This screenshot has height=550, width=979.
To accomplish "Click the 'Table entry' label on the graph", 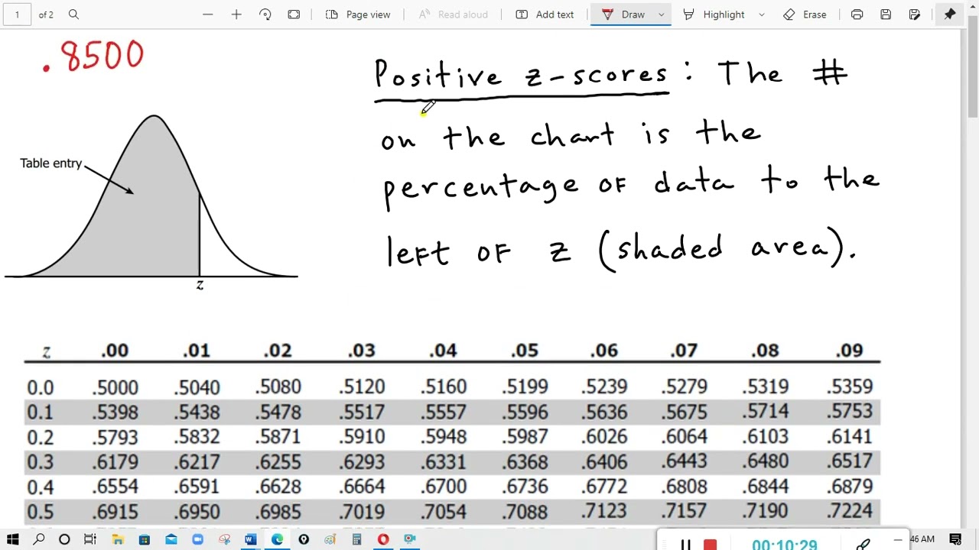I will (x=50, y=163).
